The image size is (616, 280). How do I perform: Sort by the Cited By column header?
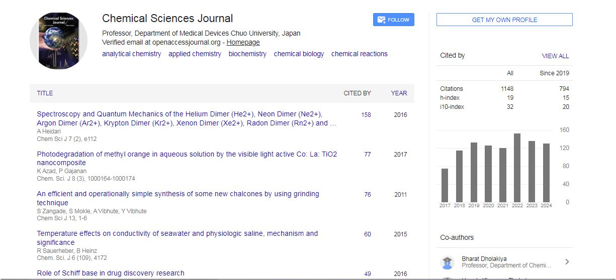[357, 93]
